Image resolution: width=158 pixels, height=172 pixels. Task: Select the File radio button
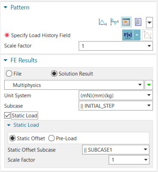coord(9,73)
